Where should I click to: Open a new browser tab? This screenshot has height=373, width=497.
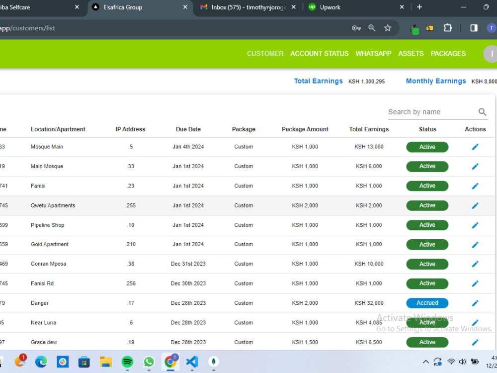pyautogui.click(x=419, y=7)
